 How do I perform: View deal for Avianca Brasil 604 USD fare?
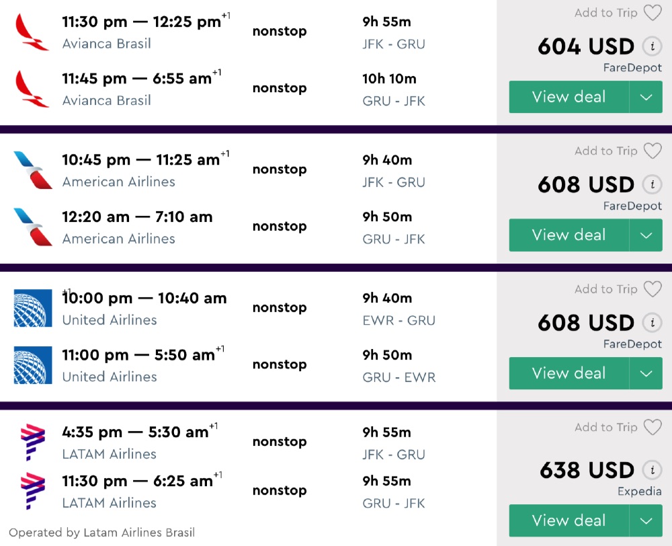569,97
